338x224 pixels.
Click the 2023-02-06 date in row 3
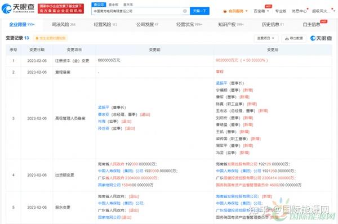point(37,118)
